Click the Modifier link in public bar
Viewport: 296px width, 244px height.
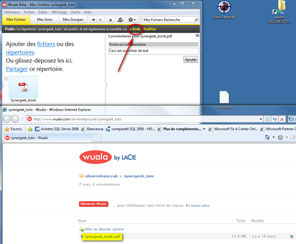[x=149, y=29]
